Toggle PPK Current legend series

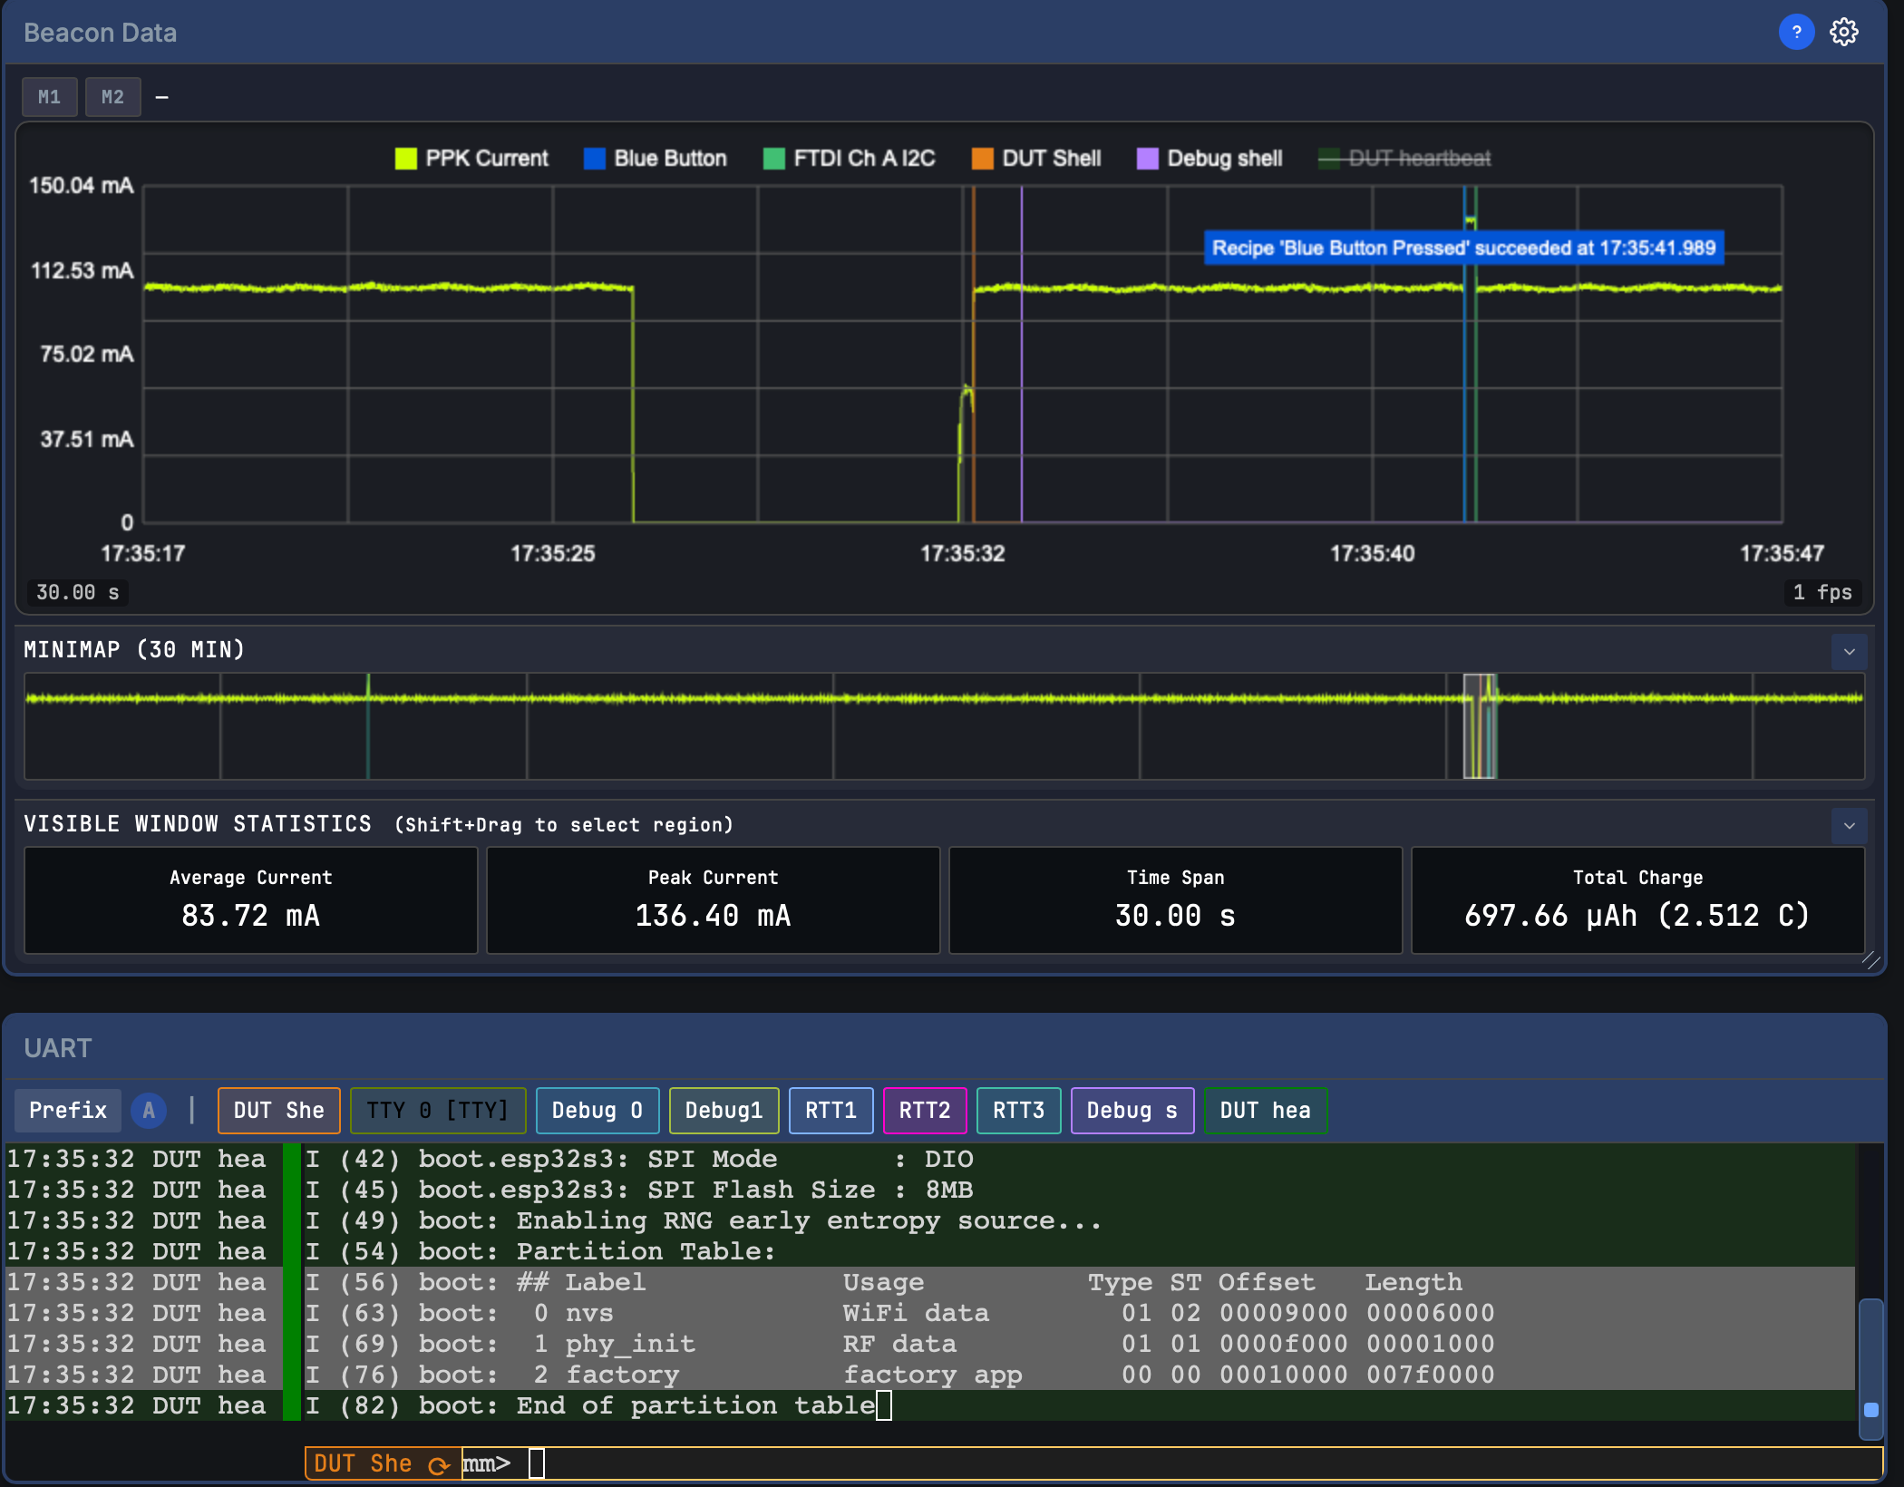pos(471,159)
